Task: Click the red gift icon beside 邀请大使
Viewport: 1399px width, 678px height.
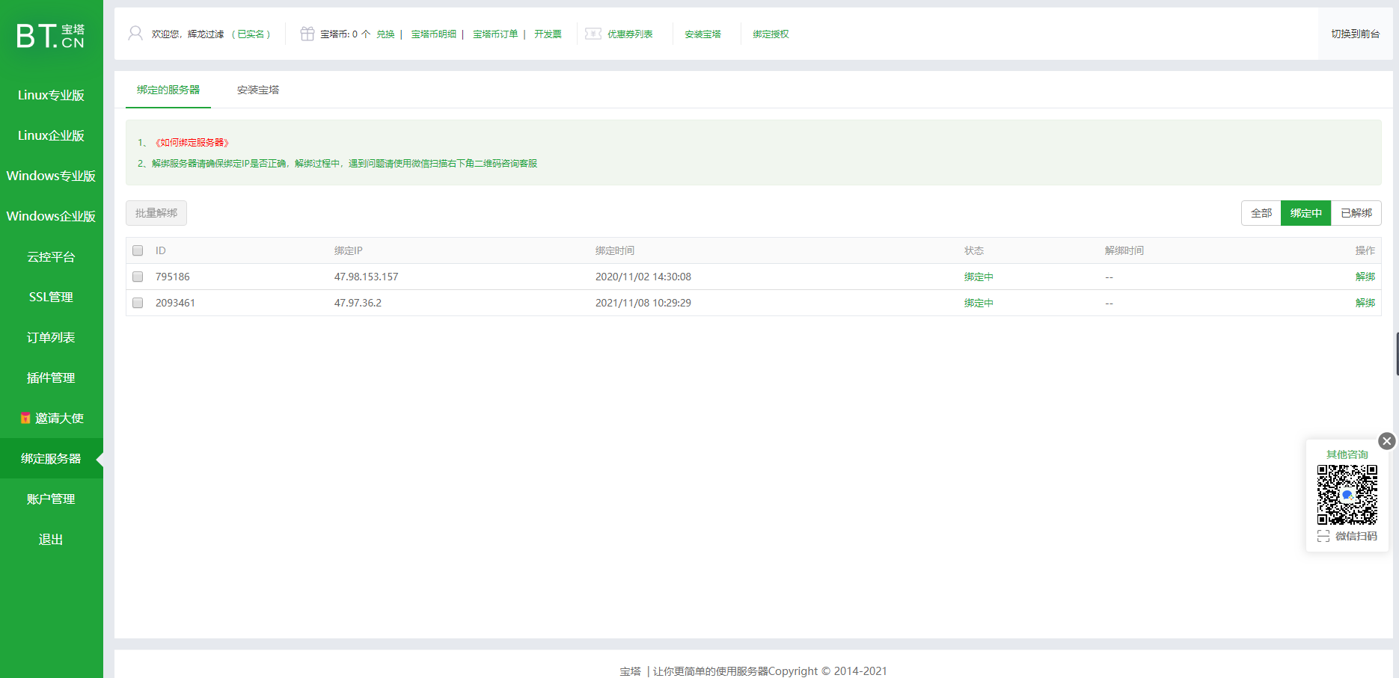Action: 25,419
